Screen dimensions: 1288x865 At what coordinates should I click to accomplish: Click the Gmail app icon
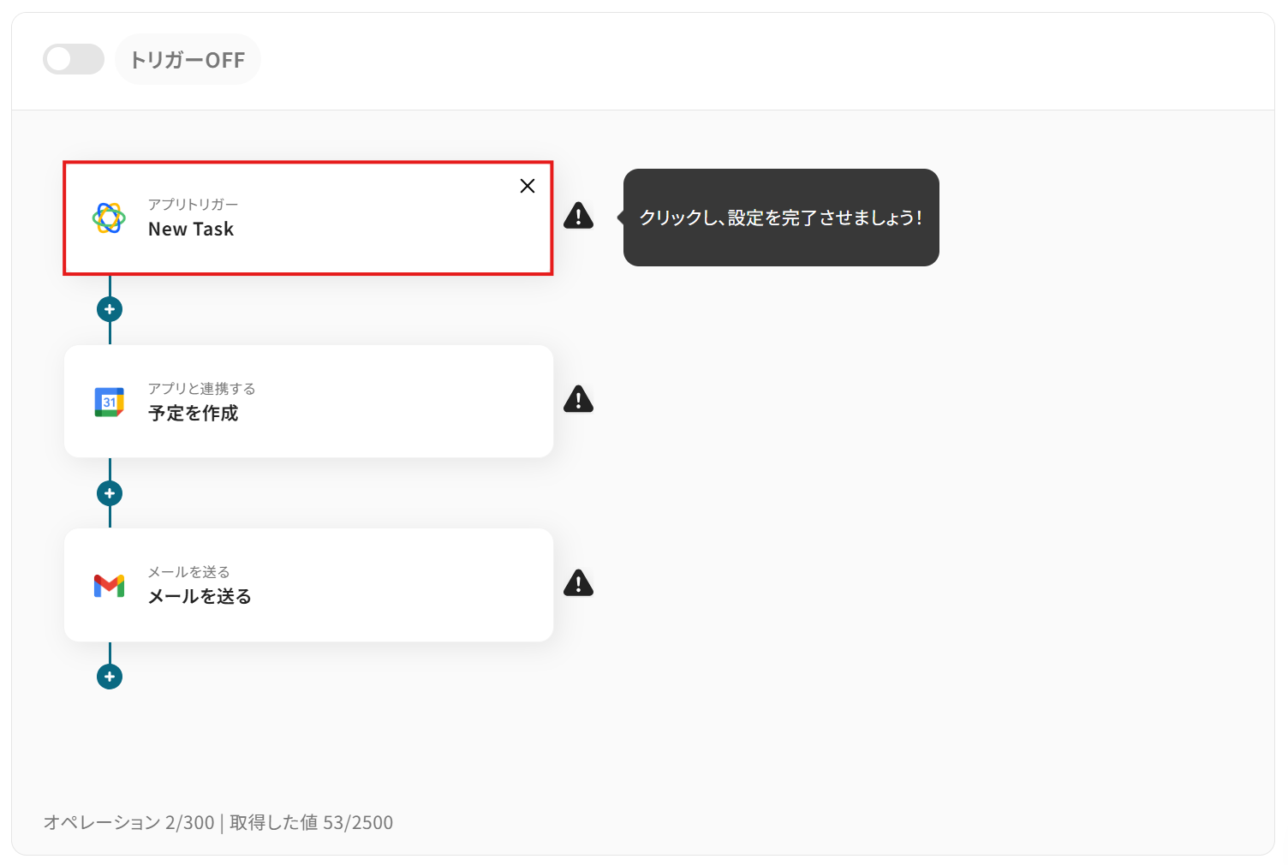[x=109, y=586]
